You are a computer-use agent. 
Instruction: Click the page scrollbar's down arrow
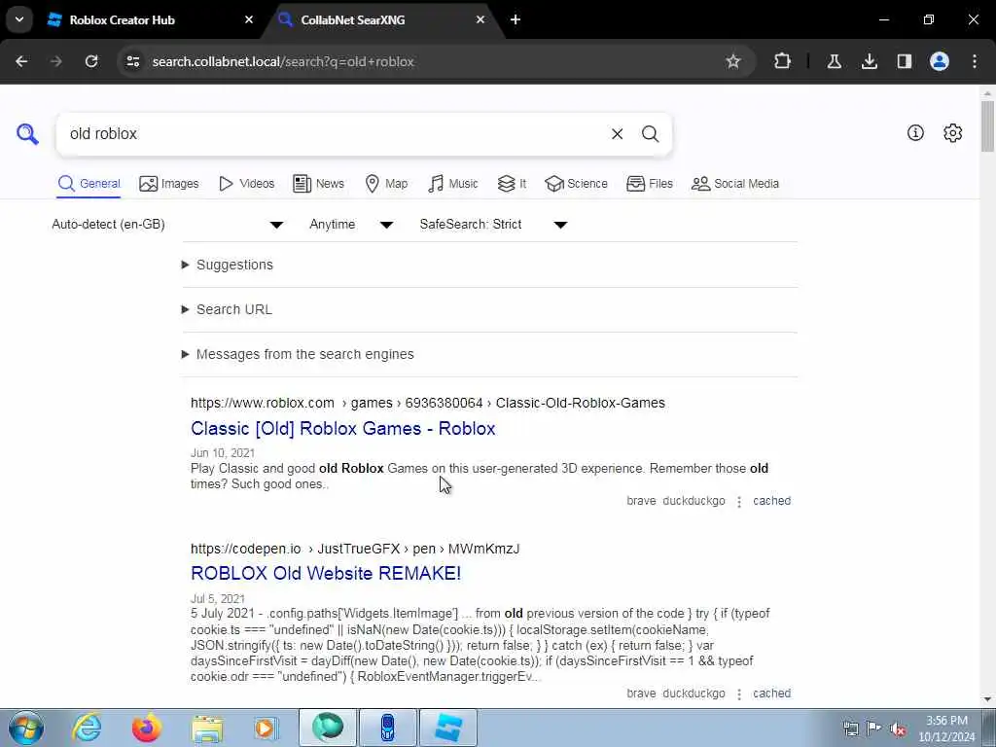pyautogui.click(x=988, y=699)
